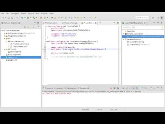The image size is (165, 124).
Task: Open the Help menu
Action: coord(52,13)
